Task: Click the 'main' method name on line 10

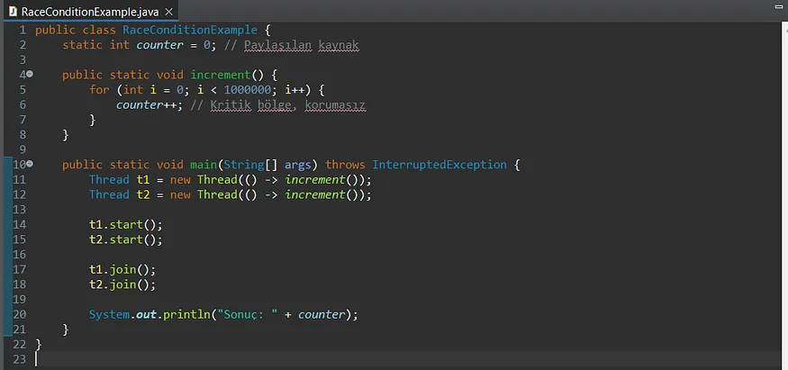Action: 203,165
